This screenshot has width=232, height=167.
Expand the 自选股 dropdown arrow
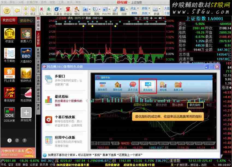pyautogui.click(x=90, y=9)
